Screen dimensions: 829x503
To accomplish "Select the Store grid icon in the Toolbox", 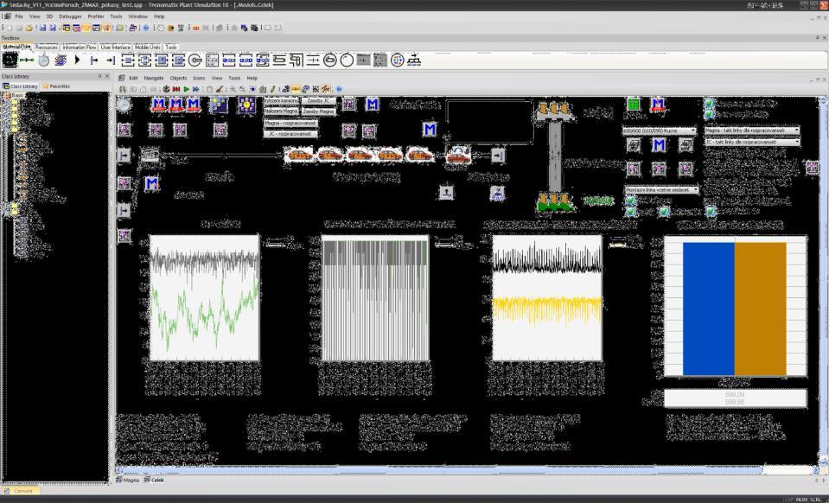I will click(x=212, y=60).
